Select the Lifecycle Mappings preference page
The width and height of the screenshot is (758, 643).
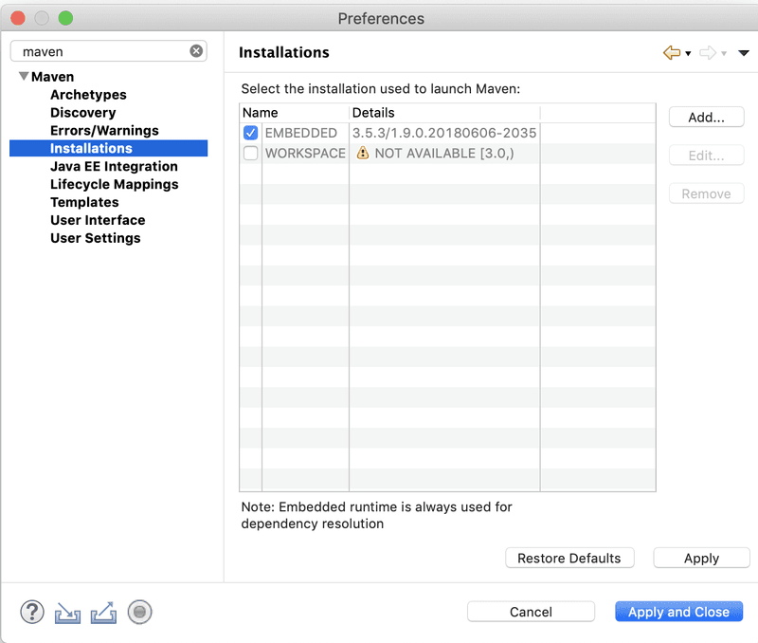114,184
